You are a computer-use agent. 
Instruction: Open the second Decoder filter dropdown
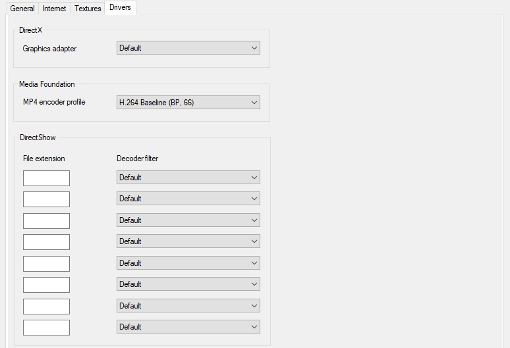point(188,199)
